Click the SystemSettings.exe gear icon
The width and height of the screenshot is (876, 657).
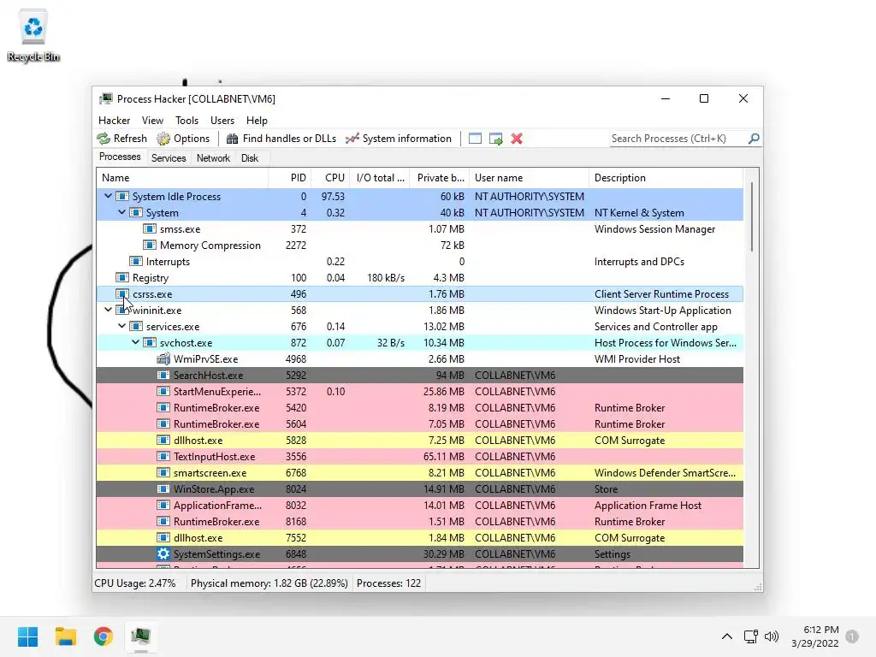click(x=163, y=553)
